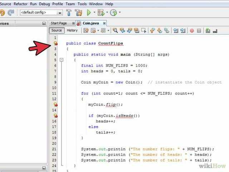The height and width of the screenshot is (172, 229).
Task: Toggle highlight search in editor toolbar
Action: [137, 31]
